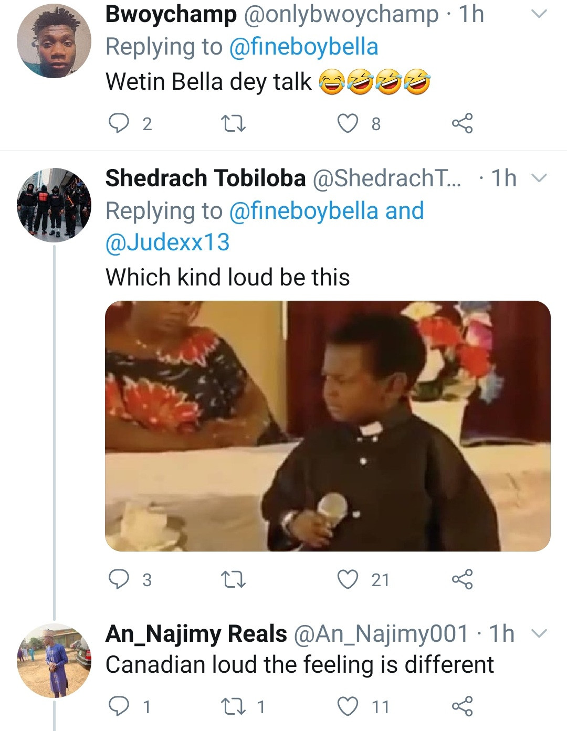Screen dimensions: 567x731
Task: Reply to An_Najimy Reals' tweet
Action: coord(119,706)
